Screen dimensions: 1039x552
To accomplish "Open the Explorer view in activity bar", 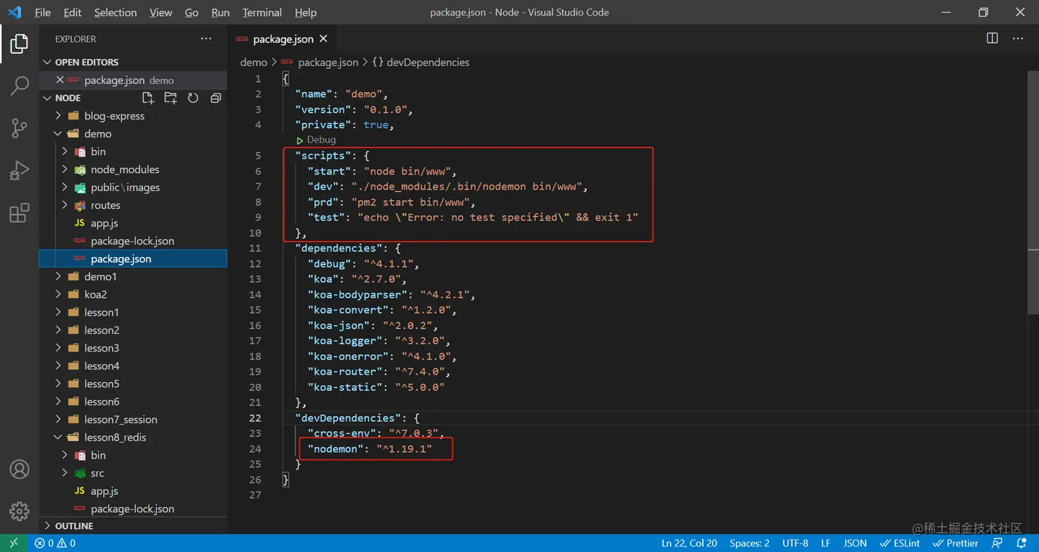I will pos(19,44).
